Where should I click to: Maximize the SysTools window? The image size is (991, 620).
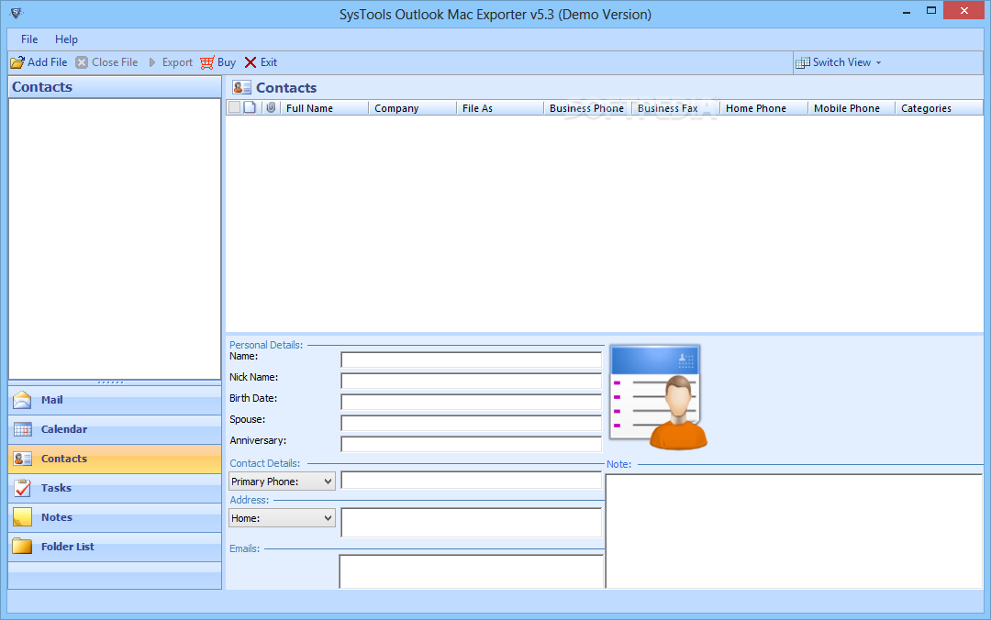(x=931, y=11)
